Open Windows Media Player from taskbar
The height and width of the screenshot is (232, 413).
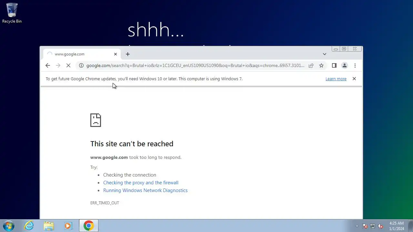(x=68, y=226)
